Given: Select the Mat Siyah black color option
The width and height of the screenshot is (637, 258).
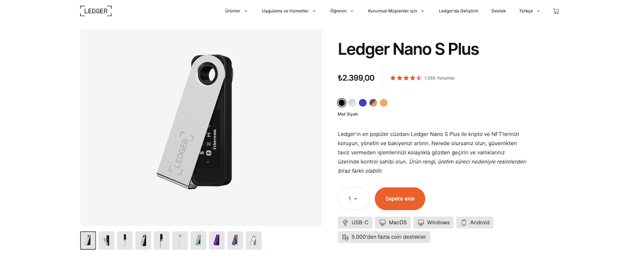Looking at the screenshot, I should (342, 103).
